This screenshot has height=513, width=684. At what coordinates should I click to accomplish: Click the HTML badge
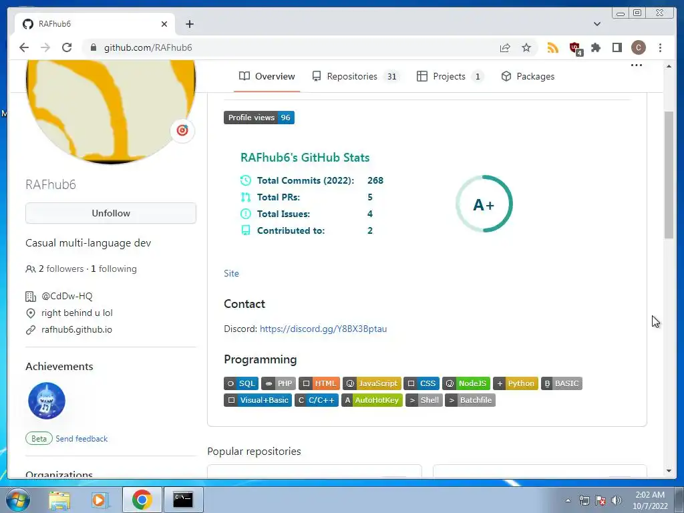pos(319,383)
